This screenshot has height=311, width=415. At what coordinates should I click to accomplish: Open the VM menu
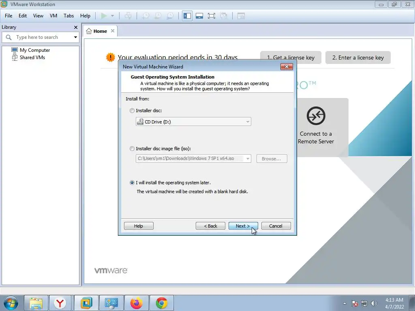pos(53,16)
